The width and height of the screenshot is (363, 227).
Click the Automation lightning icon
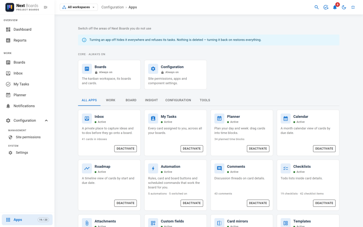[x=153, y=169]
